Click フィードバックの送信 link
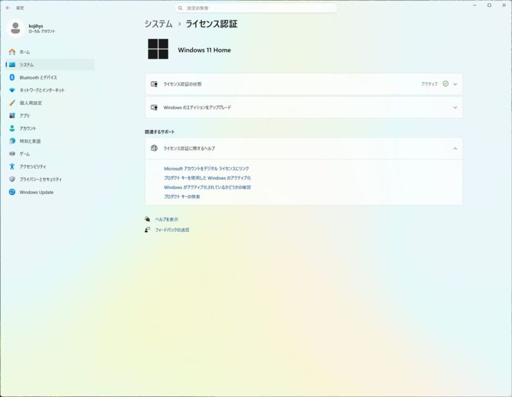 click(172, 230)
